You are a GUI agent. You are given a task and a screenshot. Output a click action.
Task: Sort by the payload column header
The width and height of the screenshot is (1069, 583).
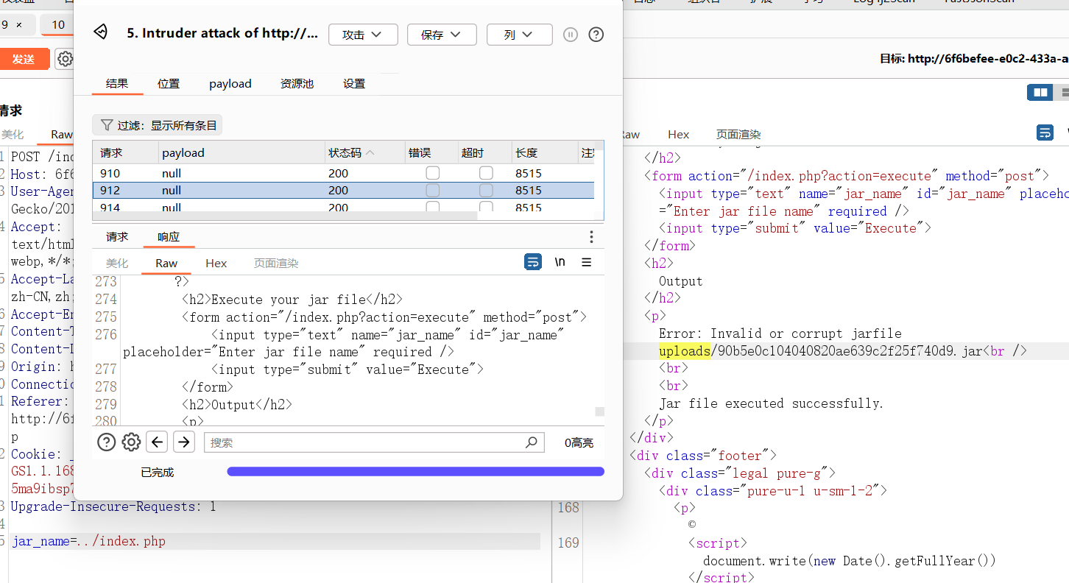pos(242,153)
